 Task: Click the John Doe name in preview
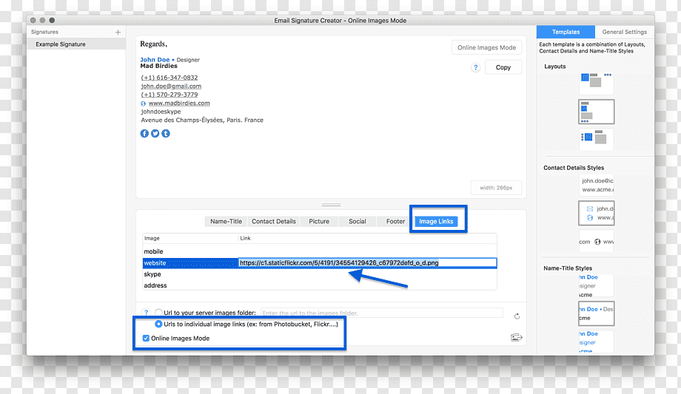coord(155,59)
